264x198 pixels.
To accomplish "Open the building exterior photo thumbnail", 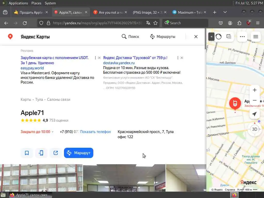I will point(41,178).
